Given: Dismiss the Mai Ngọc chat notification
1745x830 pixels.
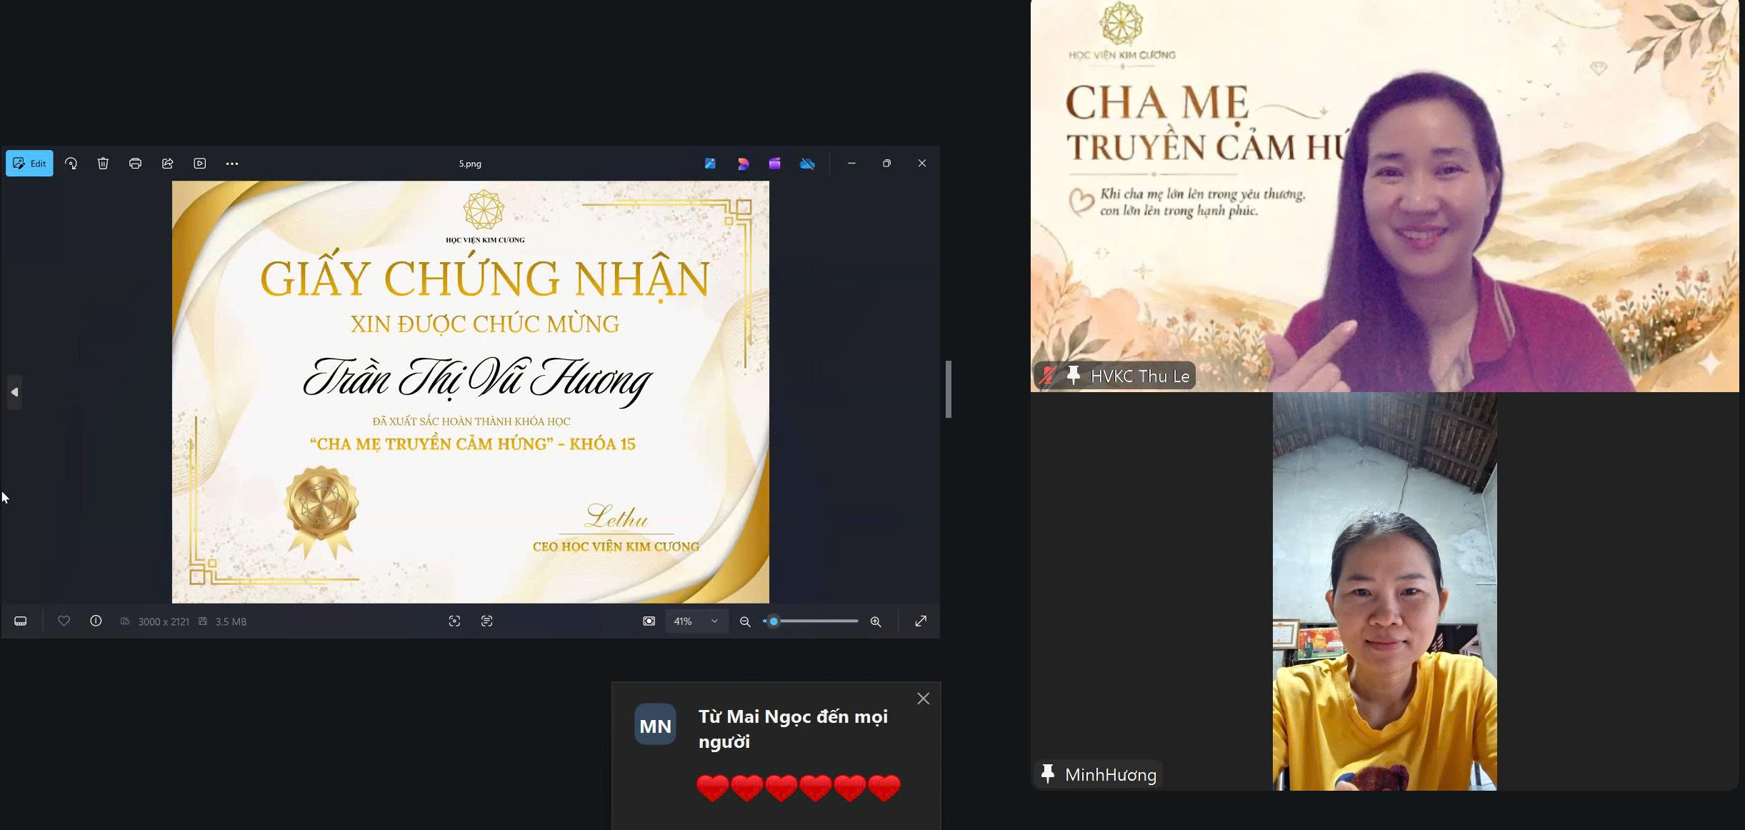Looking at the screenshot, I should coord(924,699).
